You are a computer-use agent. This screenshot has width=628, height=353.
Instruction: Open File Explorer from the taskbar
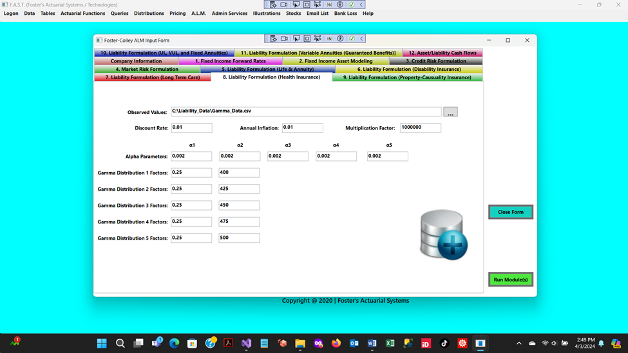pos(300,343)
